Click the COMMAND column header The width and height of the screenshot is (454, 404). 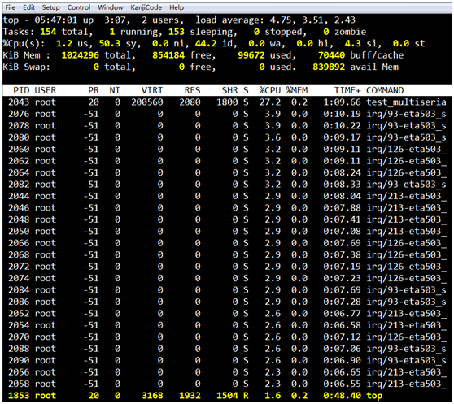[385, 90]
